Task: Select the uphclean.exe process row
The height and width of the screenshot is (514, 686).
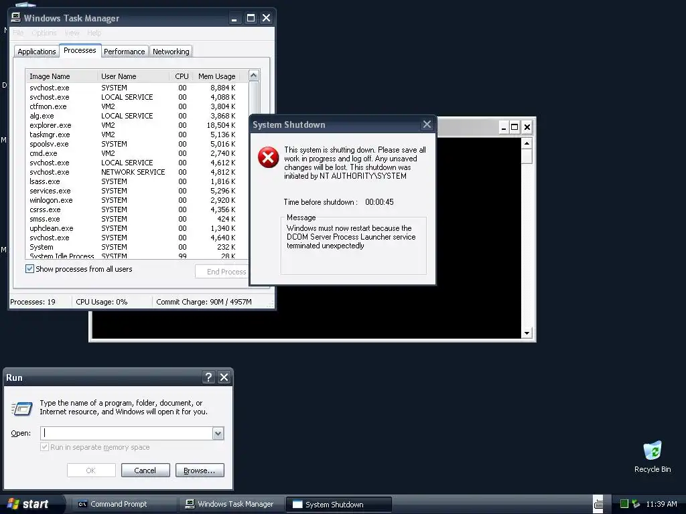Action: tap(137, 228)
